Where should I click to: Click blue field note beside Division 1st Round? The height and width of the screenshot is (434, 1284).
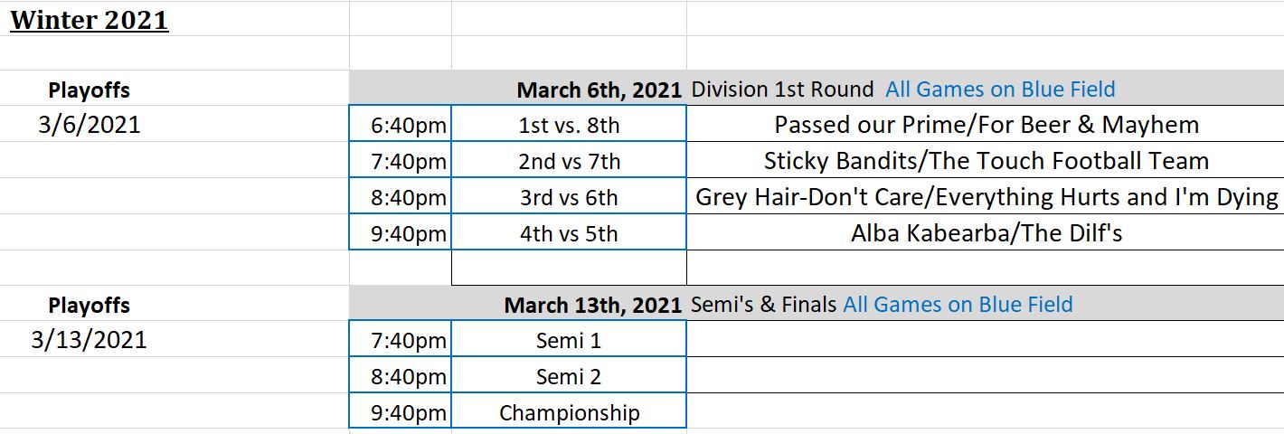tap(1000, 90)
